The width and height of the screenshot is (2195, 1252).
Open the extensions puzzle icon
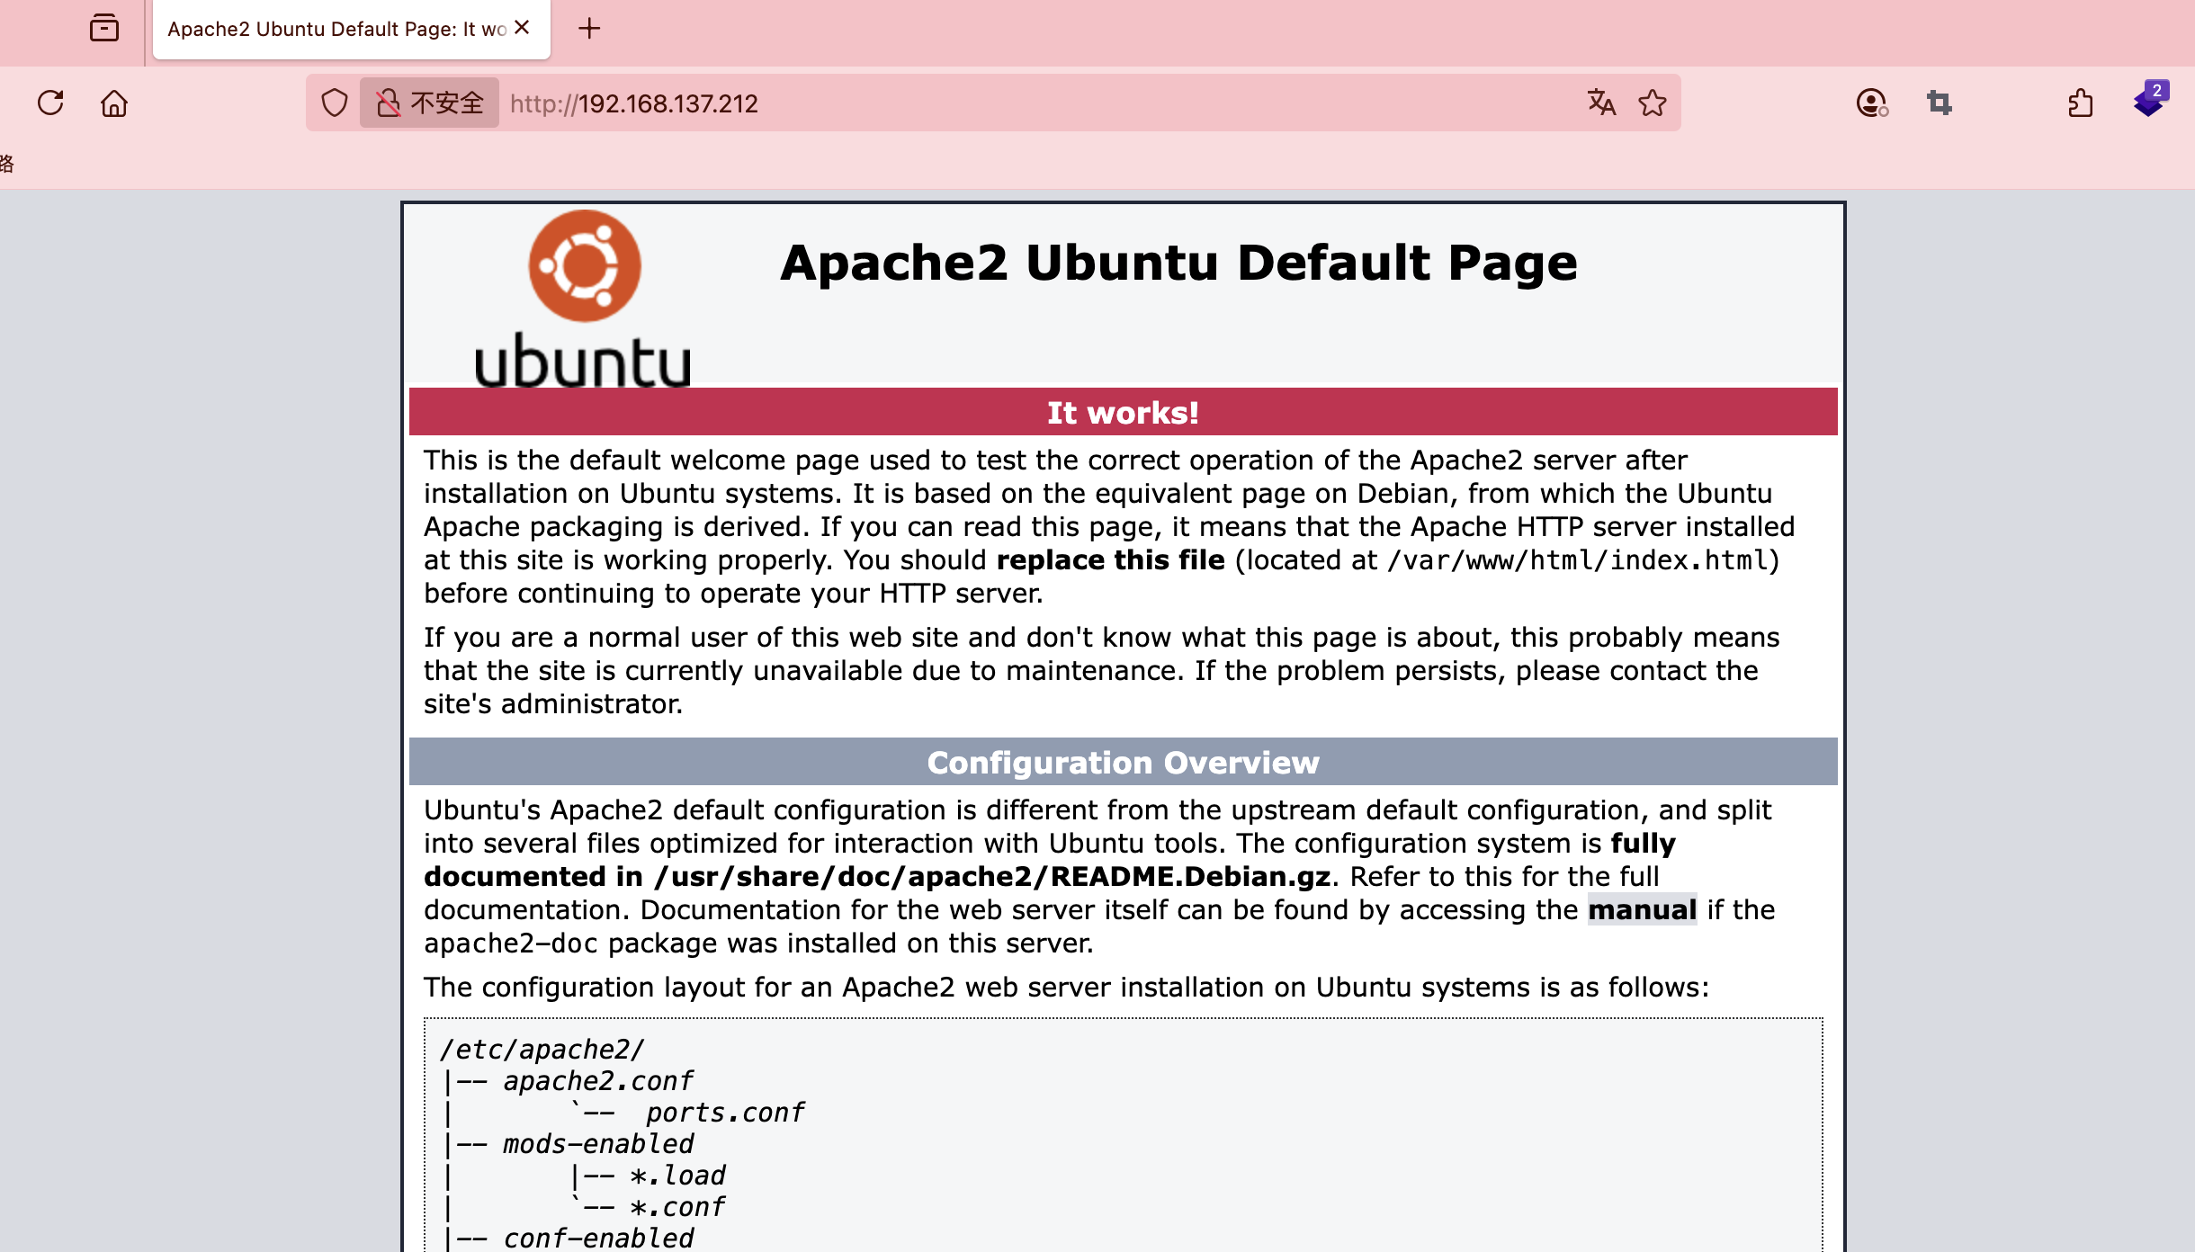2081,103
